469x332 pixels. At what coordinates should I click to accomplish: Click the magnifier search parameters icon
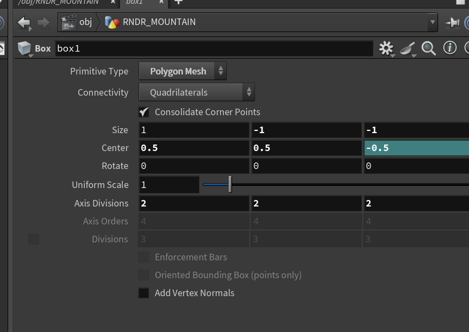point(428,48)
